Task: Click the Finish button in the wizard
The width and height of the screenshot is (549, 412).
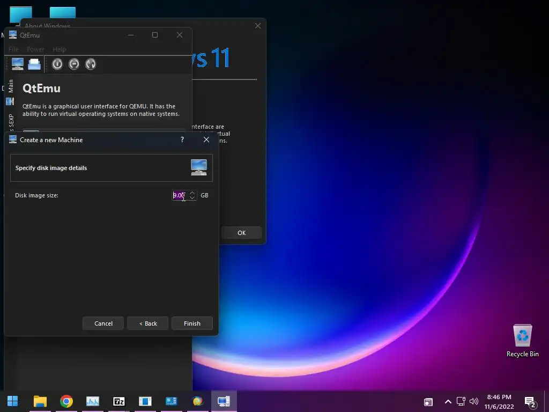Action: click(x=192, y=323)
